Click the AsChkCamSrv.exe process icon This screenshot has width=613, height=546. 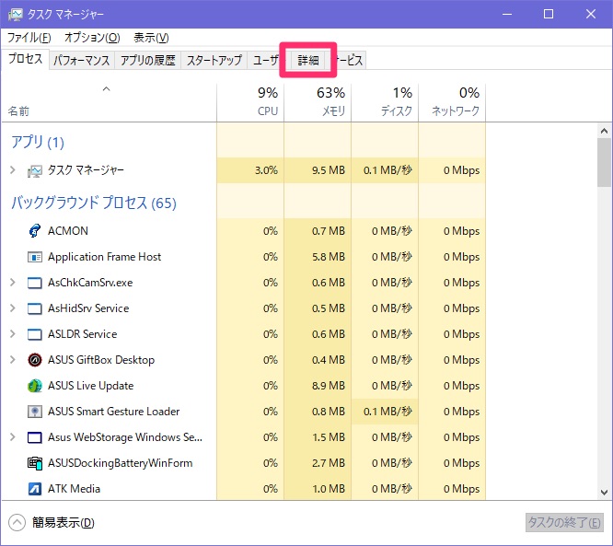tap(34, 283)
